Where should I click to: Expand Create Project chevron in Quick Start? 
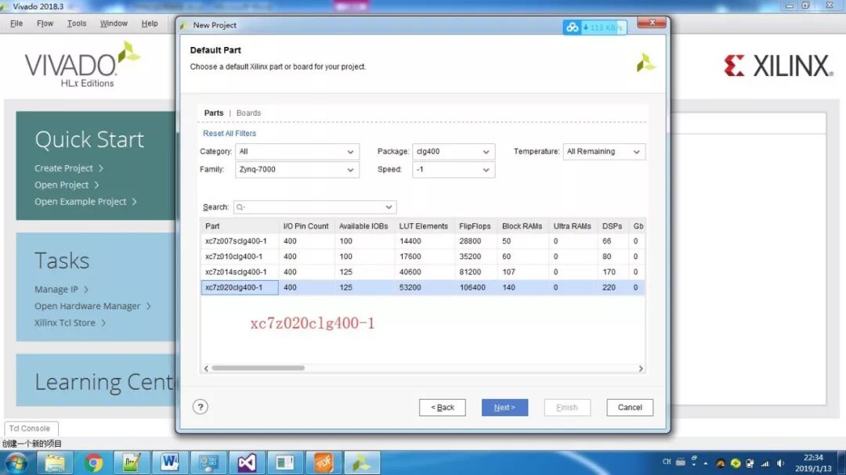point(101,168)
